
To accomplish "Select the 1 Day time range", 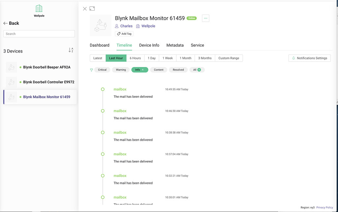I will click(152, 58).
